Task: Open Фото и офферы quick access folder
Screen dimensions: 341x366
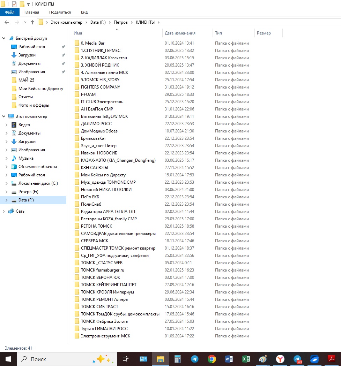Action: [x=34, y=105]
